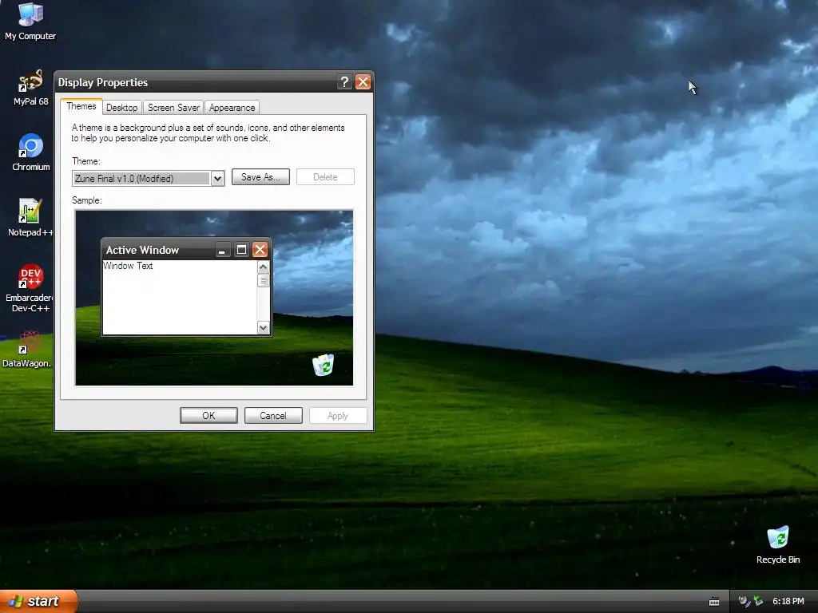Image resolution: width=818 pixels, height=613 pixels.
Task: Click the OK button
Action: tap(208, 415)
